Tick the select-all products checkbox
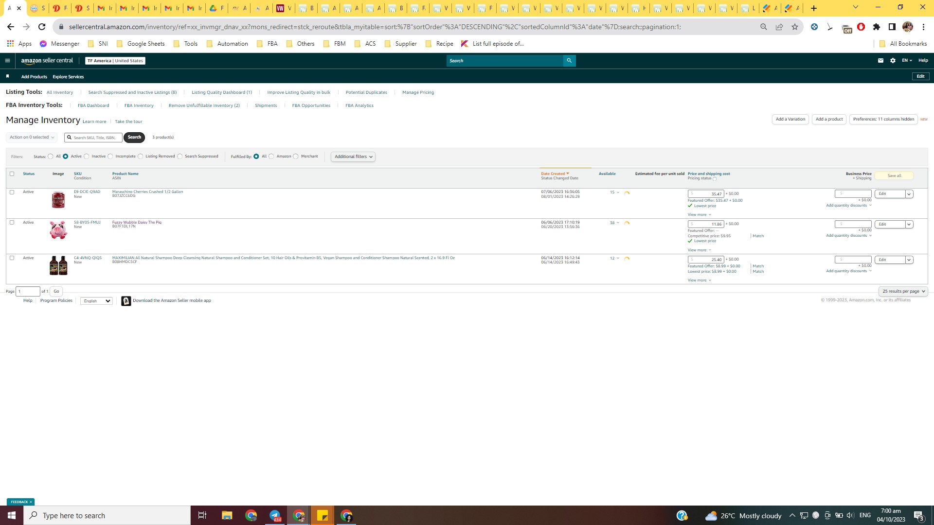This screenshot has height=525, width=934. tap(12, 174)
